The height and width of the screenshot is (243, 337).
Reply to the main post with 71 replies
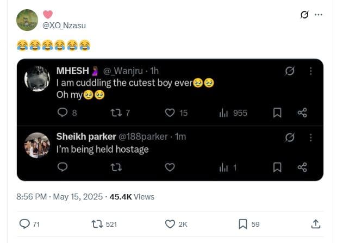(x=24, y=223)
